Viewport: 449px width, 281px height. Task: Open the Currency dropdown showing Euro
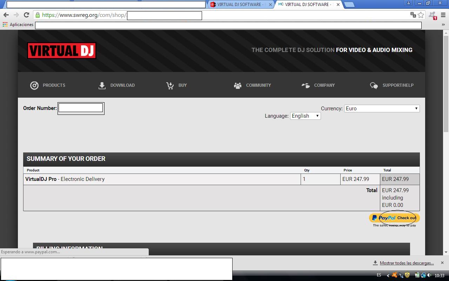click(x=382, y=109)
